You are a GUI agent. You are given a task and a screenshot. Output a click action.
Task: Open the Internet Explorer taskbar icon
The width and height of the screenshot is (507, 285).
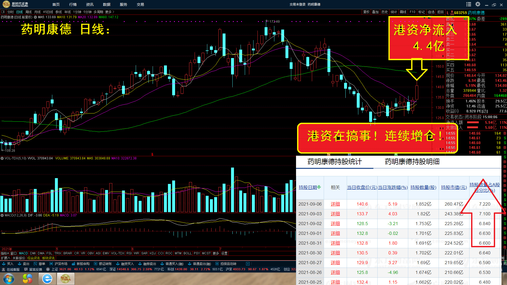pyautogui.click(x=47, y=279)
